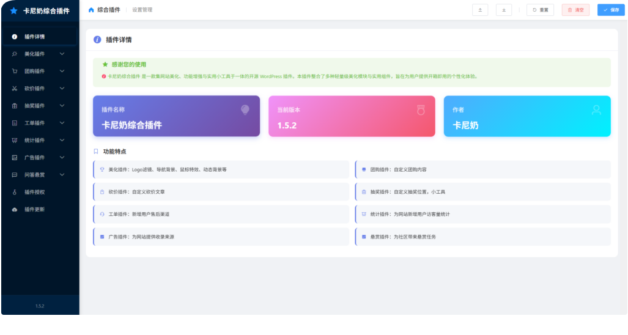Expand the 工单插件 chevron arrow
Screen dimensions: 628x335
click(x=62, y=123)
